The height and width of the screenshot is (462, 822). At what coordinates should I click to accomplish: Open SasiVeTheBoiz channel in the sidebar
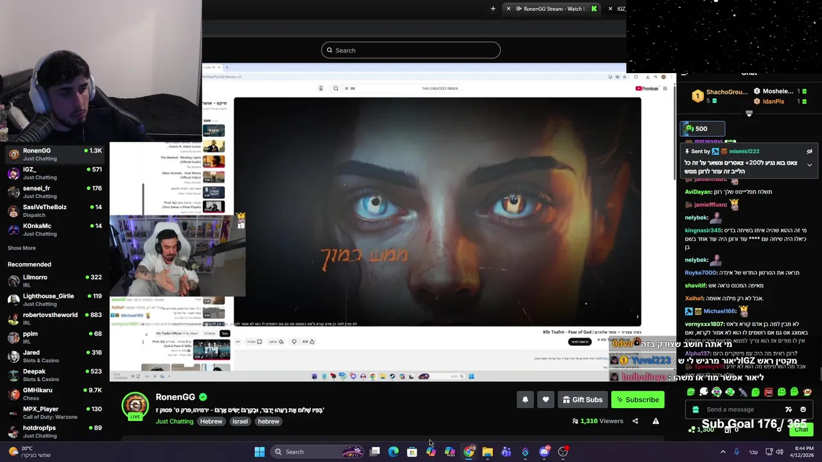point(55,210)
